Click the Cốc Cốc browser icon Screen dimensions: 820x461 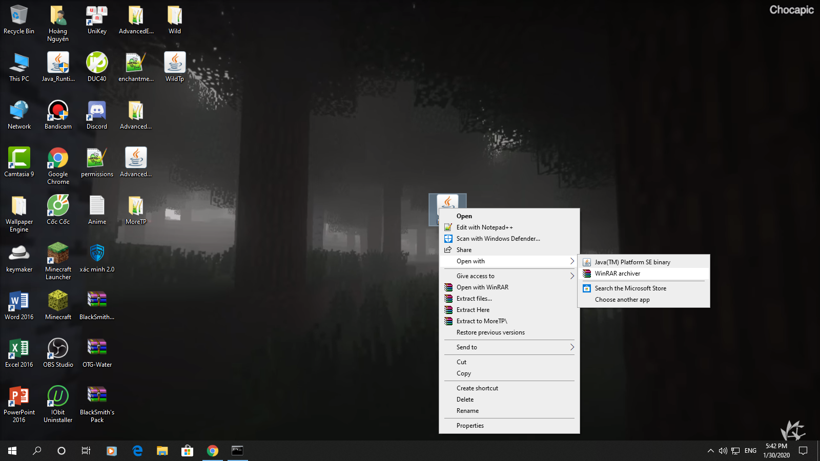58,206
